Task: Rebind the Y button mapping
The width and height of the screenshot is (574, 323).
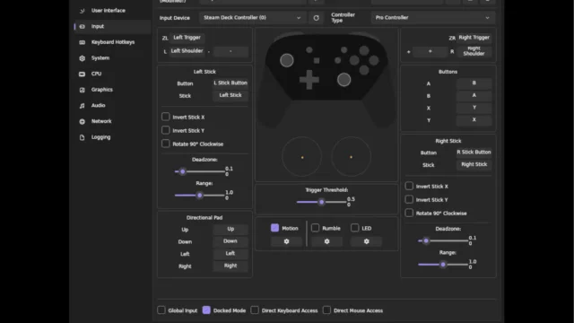Action: click(x=474, y=119)
